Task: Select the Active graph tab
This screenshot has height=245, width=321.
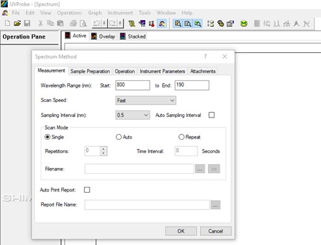Action: point(76,36)
